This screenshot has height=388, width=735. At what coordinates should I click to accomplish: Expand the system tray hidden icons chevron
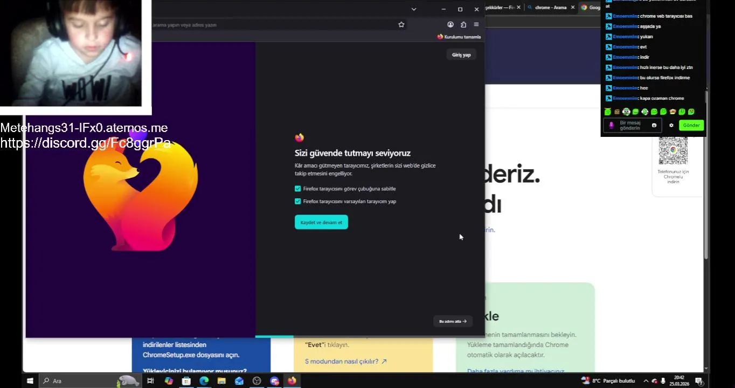(646, 381)
